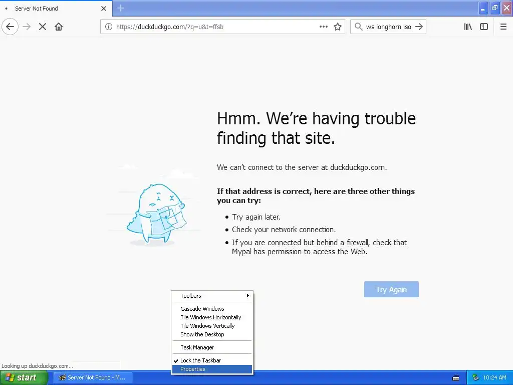
Task: Click the forward arrow navigation button
Action: pyautogui.click(x=27, y=27)
